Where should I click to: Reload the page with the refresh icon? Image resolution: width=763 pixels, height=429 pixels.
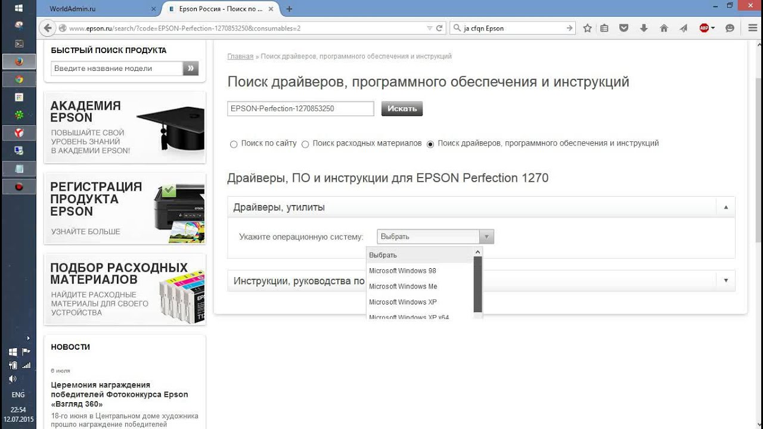[440, 28]
